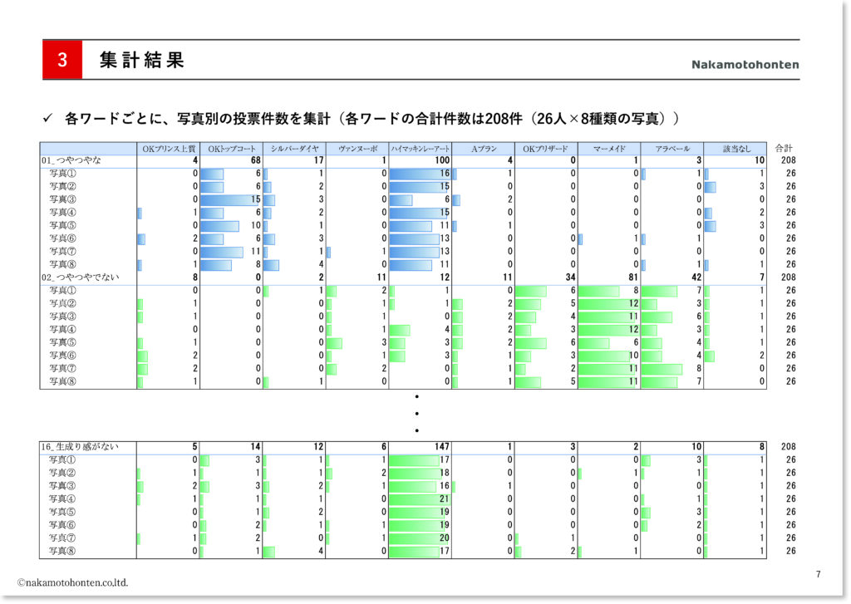
Task: Select the OKトップコート column header
Action: [x=231, y=149]
